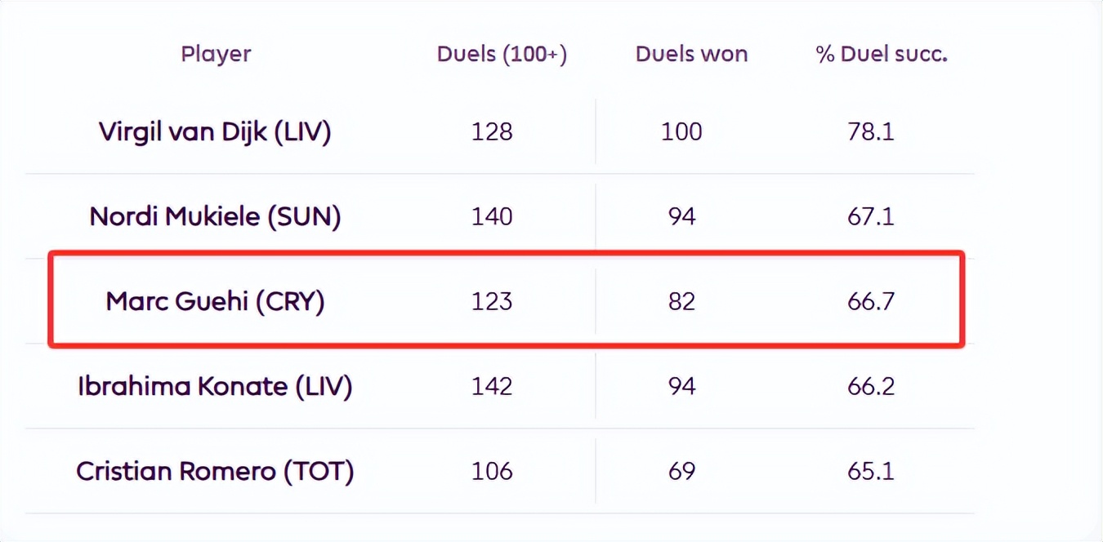Select Van Dijk's 100 duels won value
Viewport: 1103px width, 542px height.
tap(681, 131)
